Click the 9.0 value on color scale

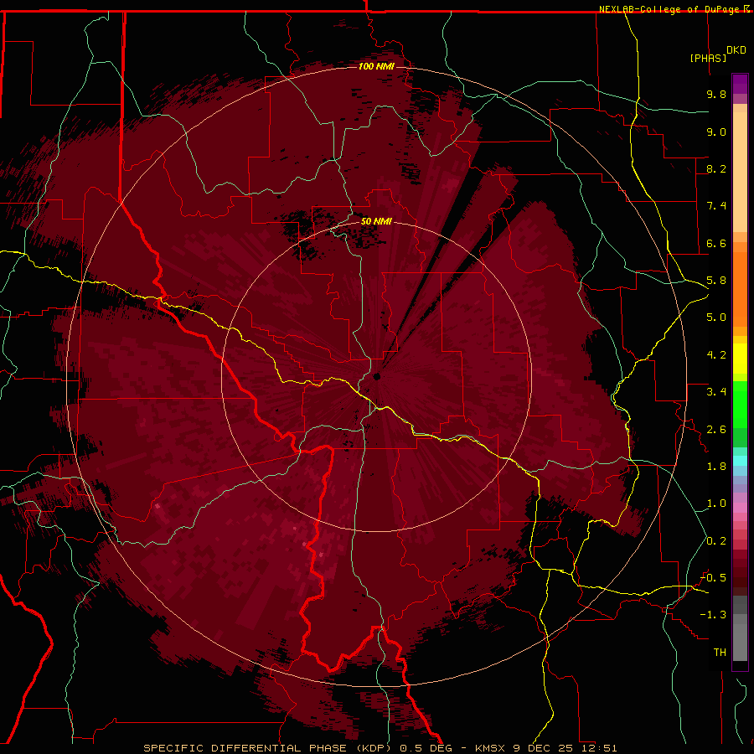[x=716, y=132]
